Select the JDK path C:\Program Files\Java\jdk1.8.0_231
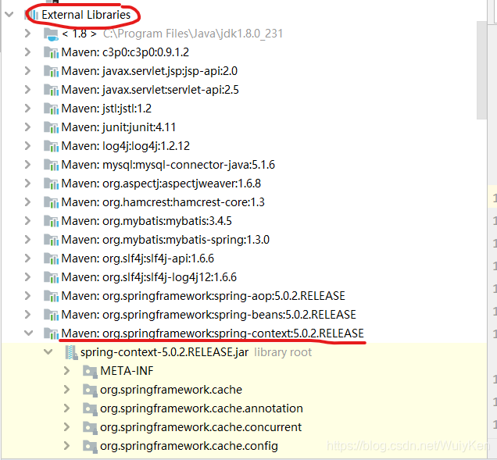Viewport: 497px width, 460px height. [x=193, y=34]
